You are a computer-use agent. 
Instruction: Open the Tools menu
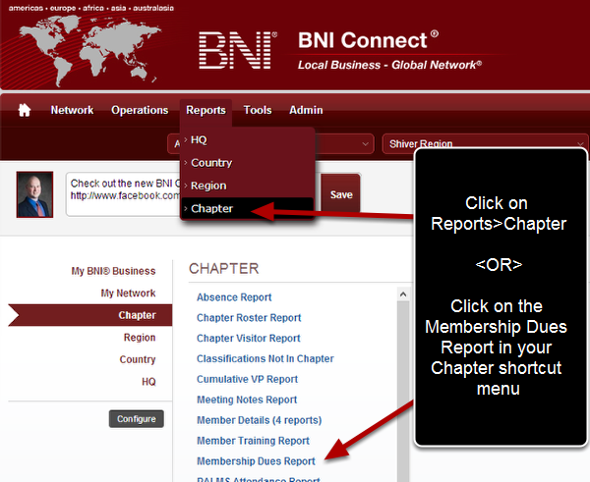click(258, 110)
